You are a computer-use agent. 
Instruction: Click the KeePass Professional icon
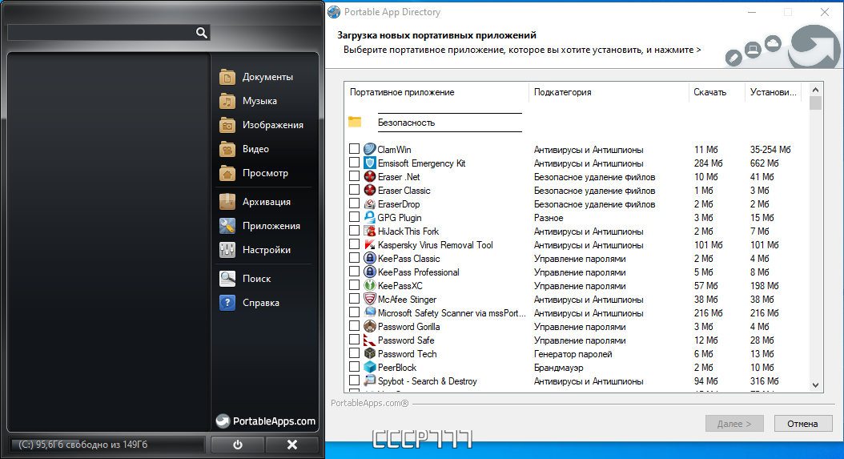point(369,272)
